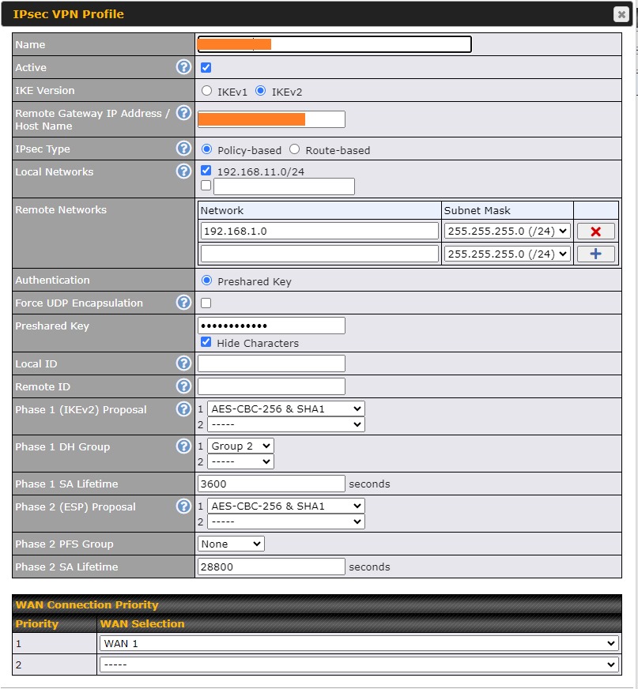638x689 pixels.
Task: Open the second Phase 1 DH Group dropdown
Action: tap(240, 461)
